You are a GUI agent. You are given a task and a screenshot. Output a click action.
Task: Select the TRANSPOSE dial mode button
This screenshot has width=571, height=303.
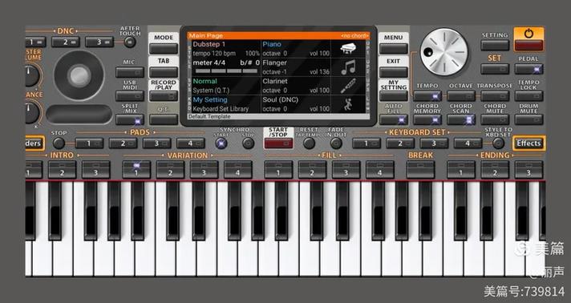pos(495,96)
